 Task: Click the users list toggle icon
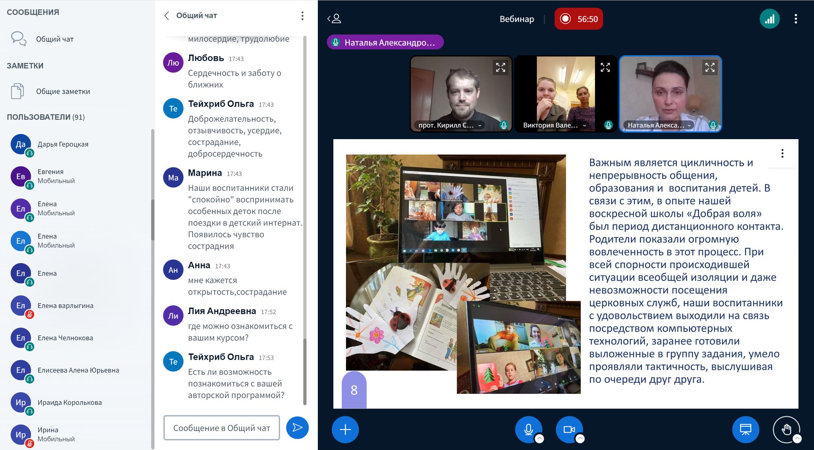335,19
